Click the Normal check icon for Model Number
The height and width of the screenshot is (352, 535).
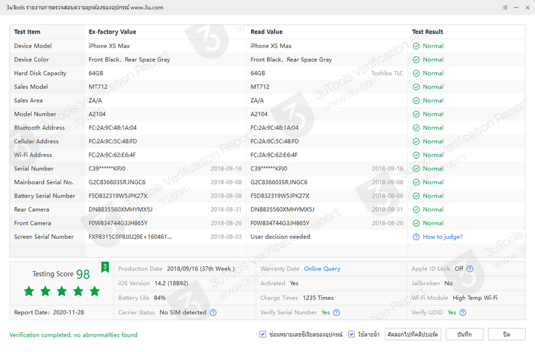pyautogui.click(x=416, y=114)
